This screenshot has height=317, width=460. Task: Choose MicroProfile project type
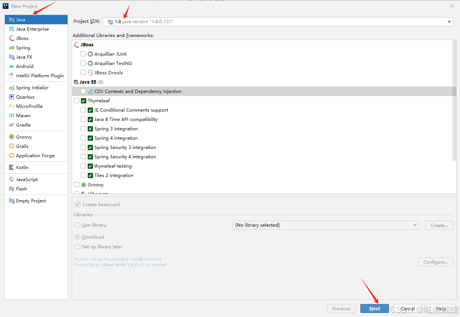pyautogui.click(x=36, y=106)
